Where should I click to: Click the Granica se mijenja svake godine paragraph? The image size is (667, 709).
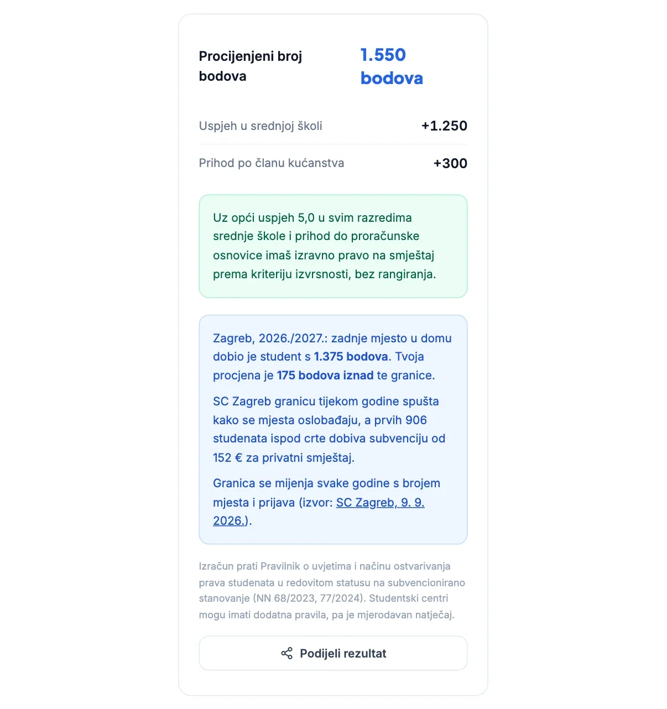click(326, 502)
